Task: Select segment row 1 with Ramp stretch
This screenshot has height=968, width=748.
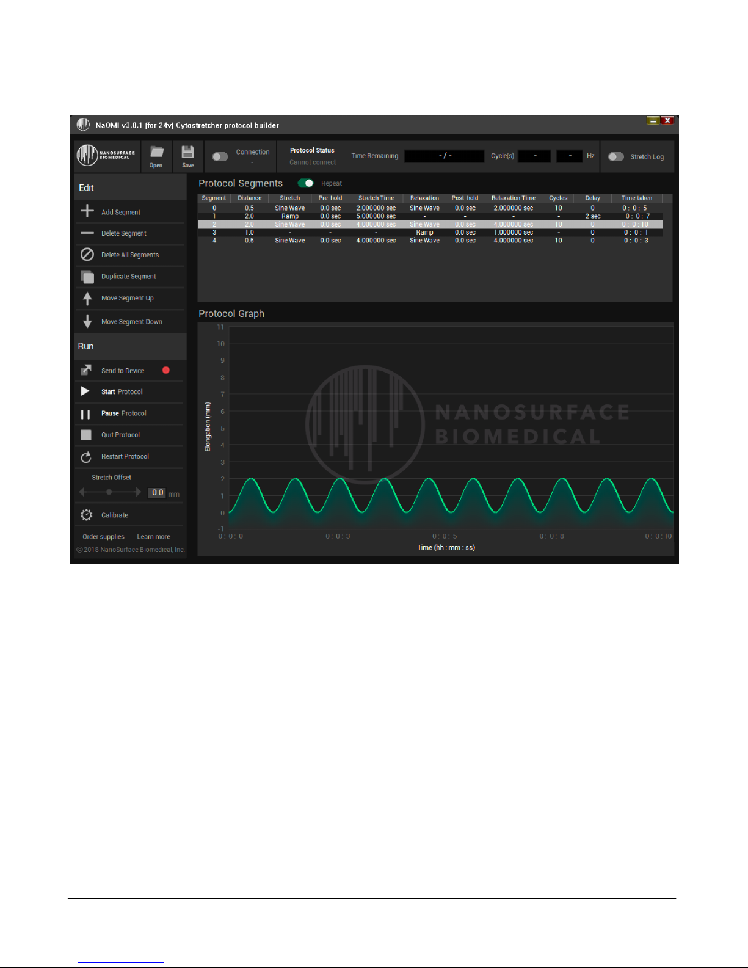Action: [430, 216]
